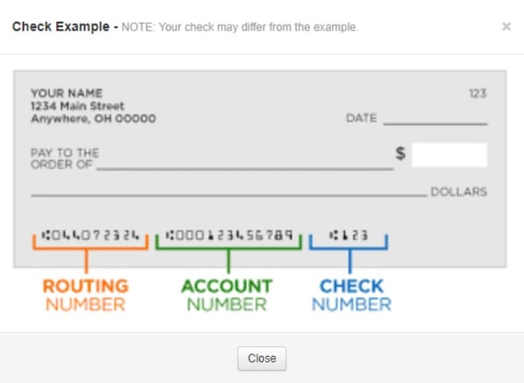
Task: Click the dollar sign symbol
Action: coord(400,154)
